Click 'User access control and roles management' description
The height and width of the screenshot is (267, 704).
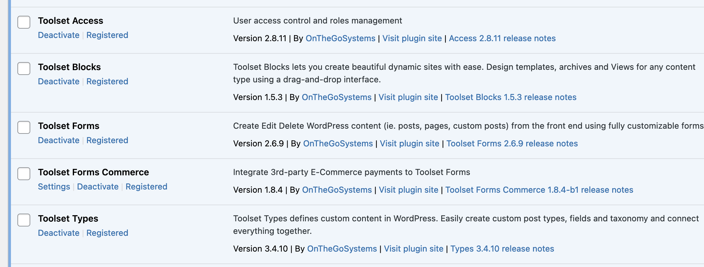[x=318, y=21]
